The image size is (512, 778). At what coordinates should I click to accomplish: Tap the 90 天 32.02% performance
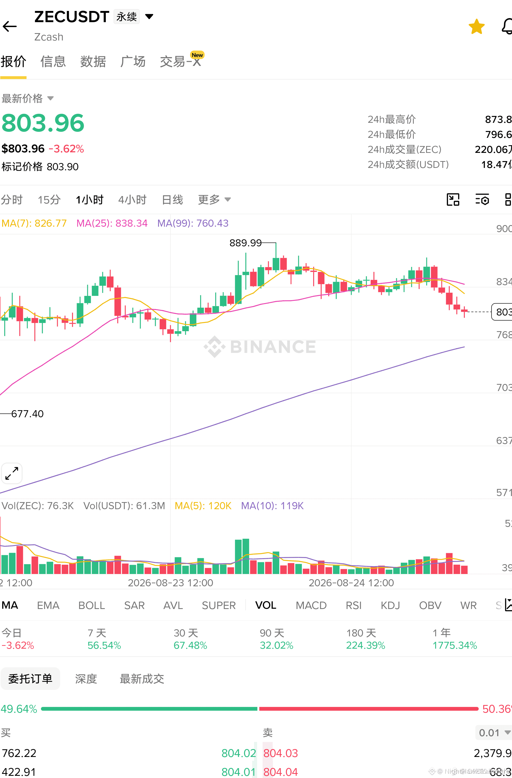click(277, 639)
